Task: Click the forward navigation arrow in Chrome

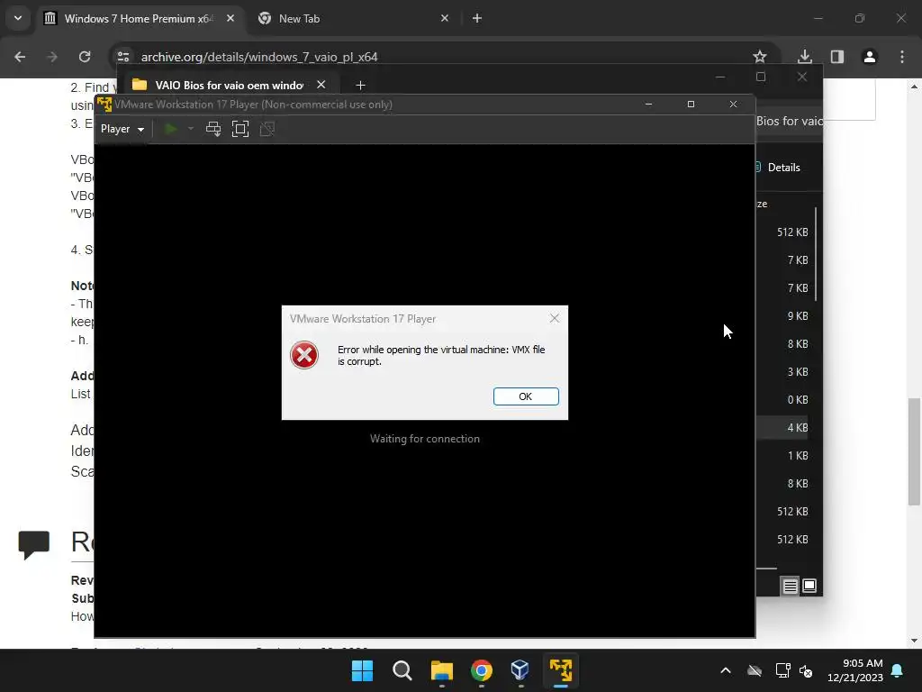Action: tap(52, 57)
